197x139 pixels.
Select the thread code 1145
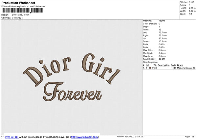(x=174, y=68)
